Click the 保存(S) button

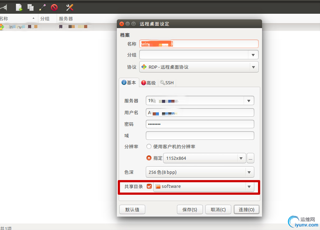click(190, 209)
